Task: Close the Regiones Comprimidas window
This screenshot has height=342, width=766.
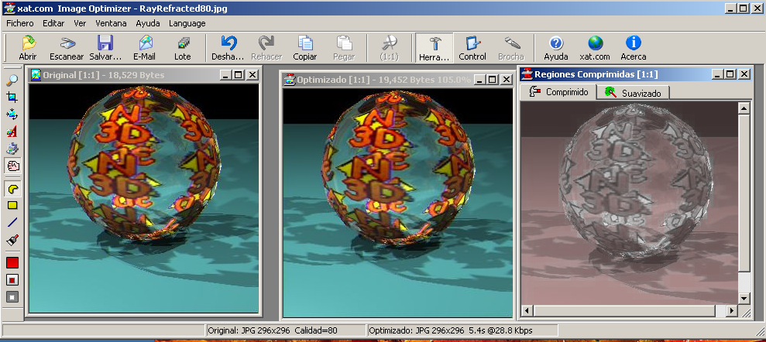Action: pyautogui.click(x=744, y=74)
